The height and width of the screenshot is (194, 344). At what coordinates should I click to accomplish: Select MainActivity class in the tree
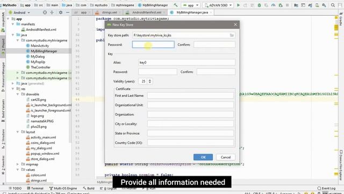tap(38, 46)
